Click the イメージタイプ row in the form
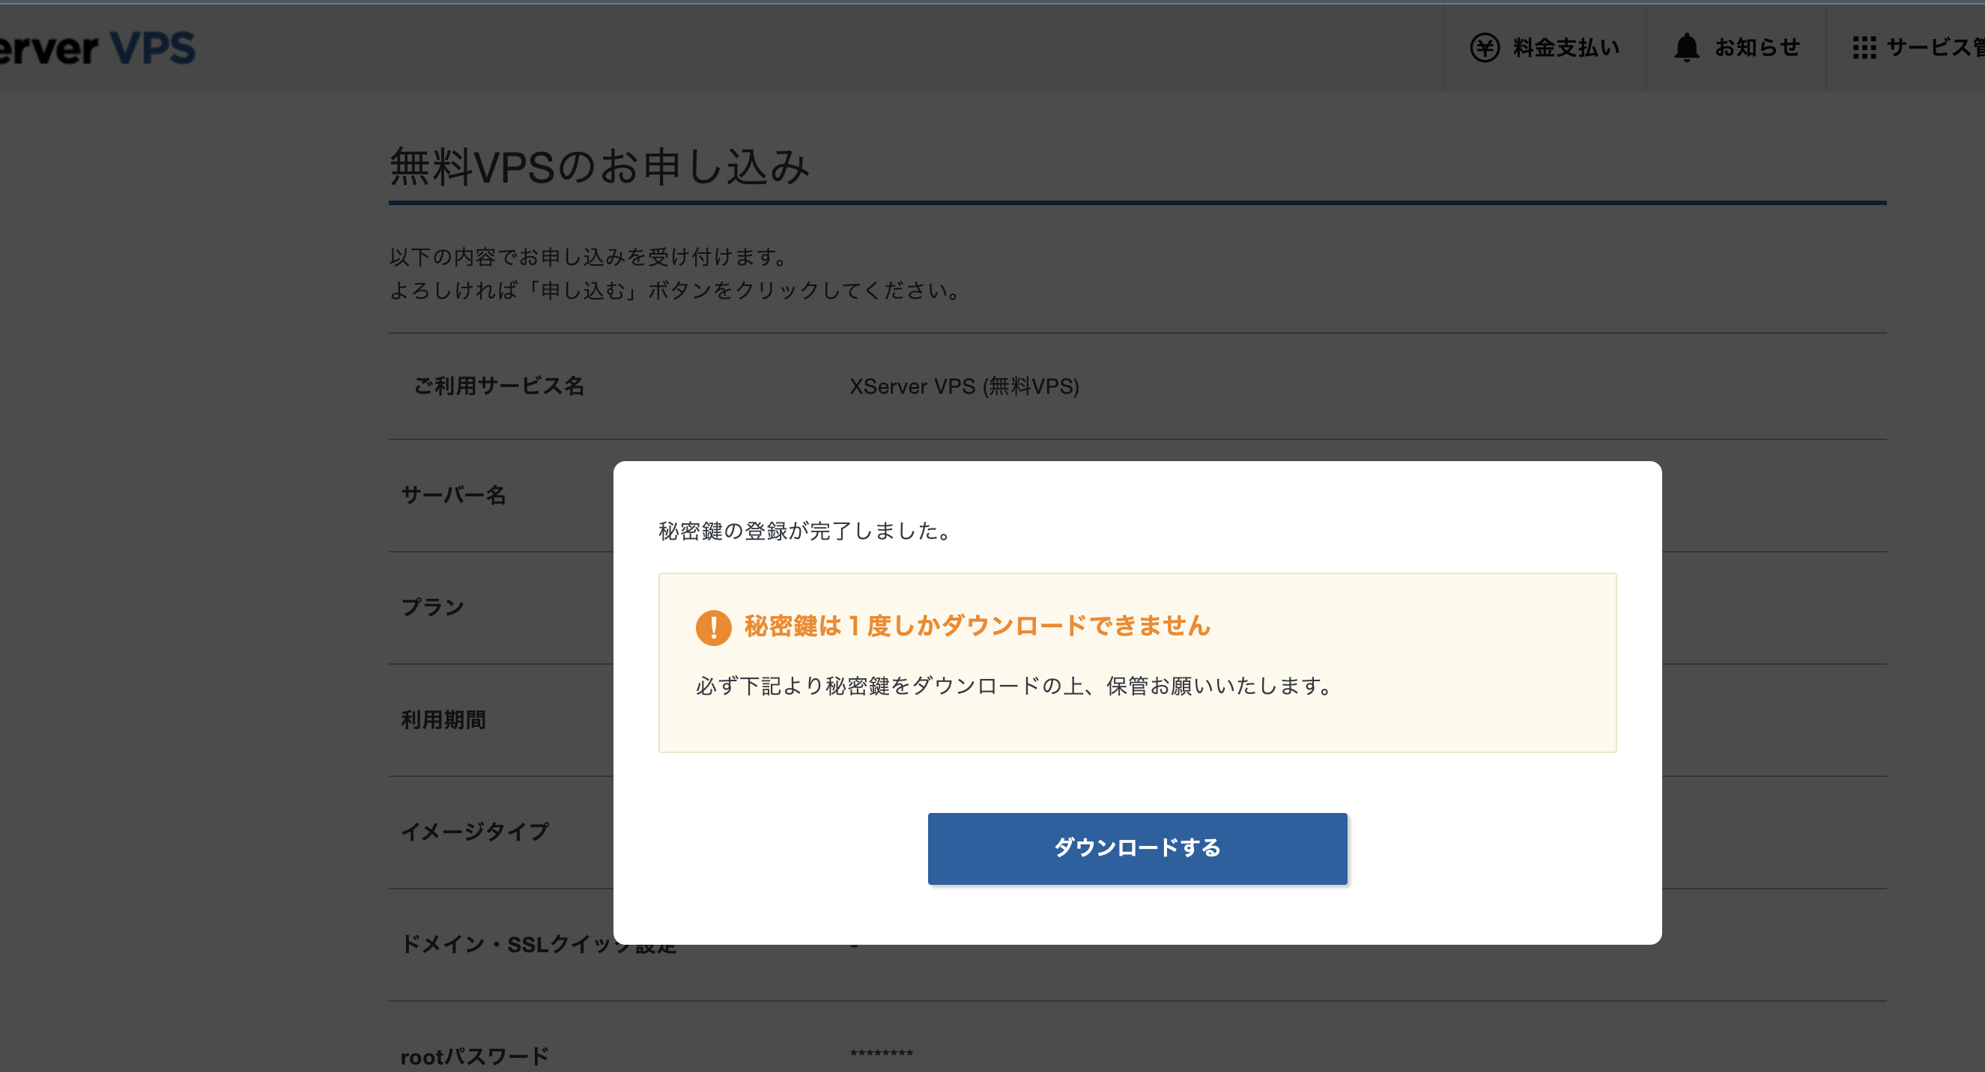Image resolution: width=1985 pixels, height=1072 pixels. pyautogui.click(x=476, y=832)
